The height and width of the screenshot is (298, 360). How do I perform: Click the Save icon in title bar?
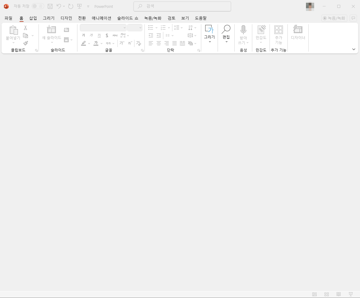click(50, 6)
